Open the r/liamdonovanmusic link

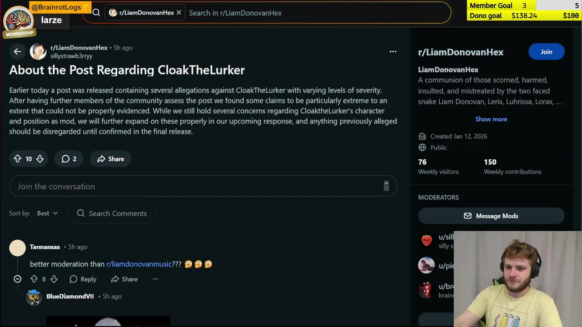[x=139, y=264]
